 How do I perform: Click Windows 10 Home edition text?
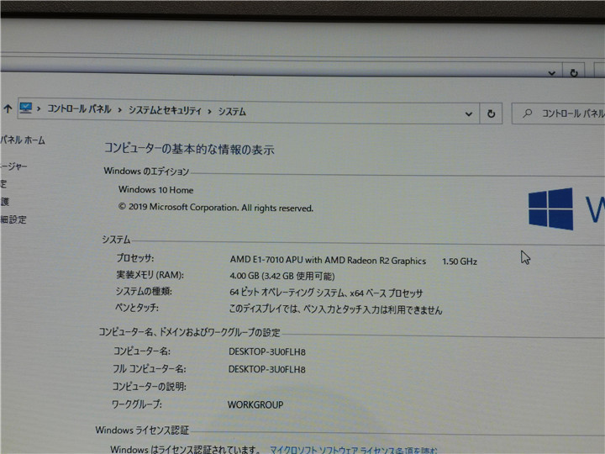pos(156,189)
